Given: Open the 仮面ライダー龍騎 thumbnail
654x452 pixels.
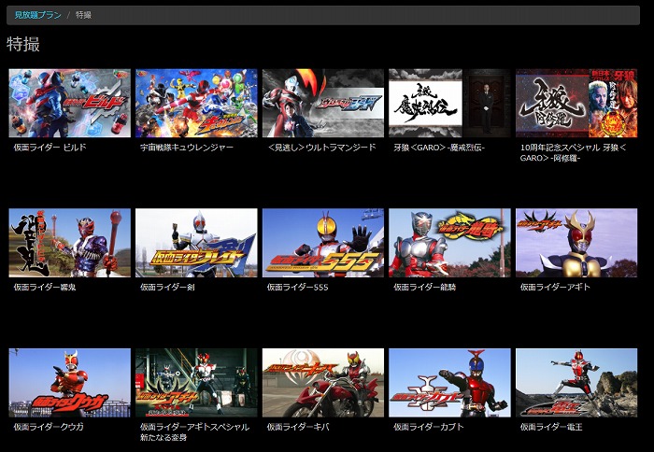Looking at the screenshot, I should 449,243.
